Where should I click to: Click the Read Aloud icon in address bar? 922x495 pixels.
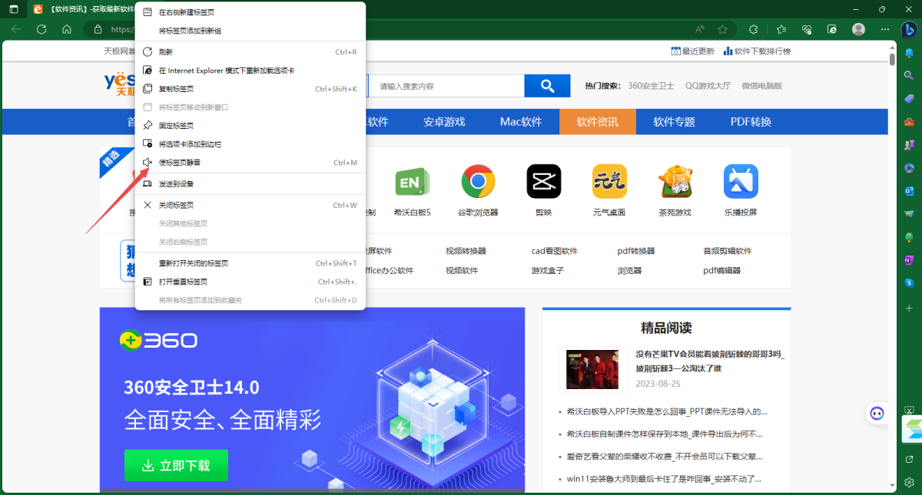tap(700, 29)
